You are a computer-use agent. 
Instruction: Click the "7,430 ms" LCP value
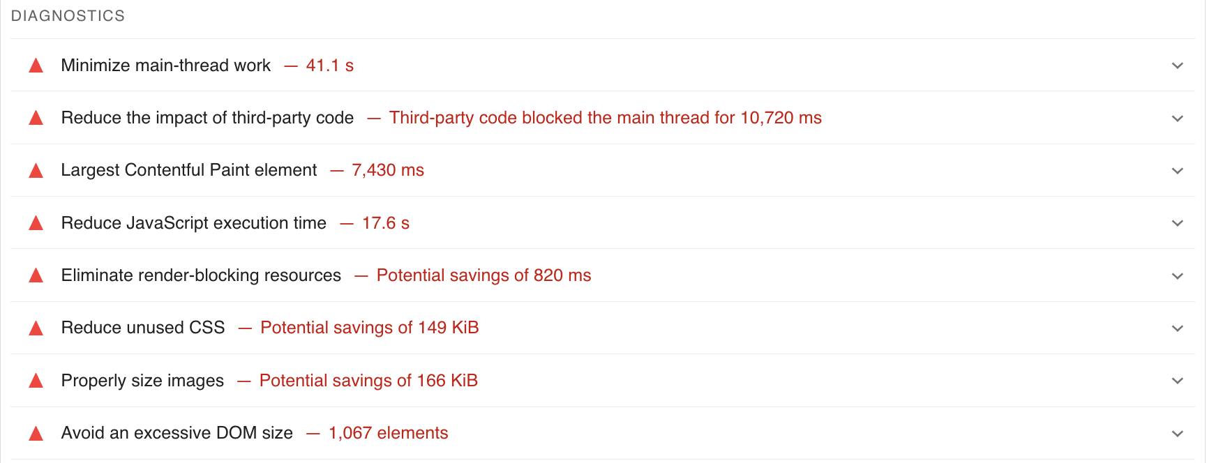[x=388, y=170]
